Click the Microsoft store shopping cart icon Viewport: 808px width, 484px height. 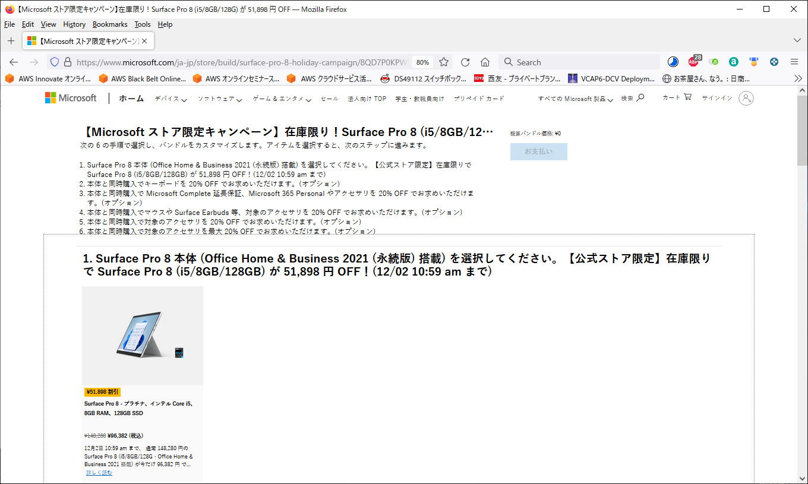tap(687, 97)
